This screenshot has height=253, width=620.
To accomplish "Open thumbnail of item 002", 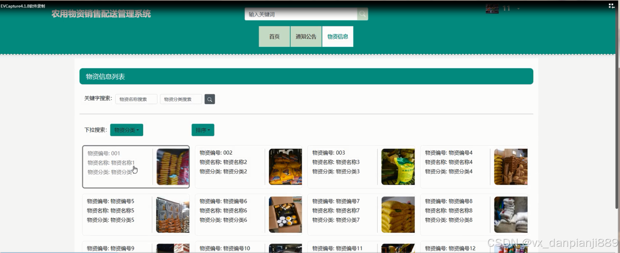I will (x=285, y=167).
